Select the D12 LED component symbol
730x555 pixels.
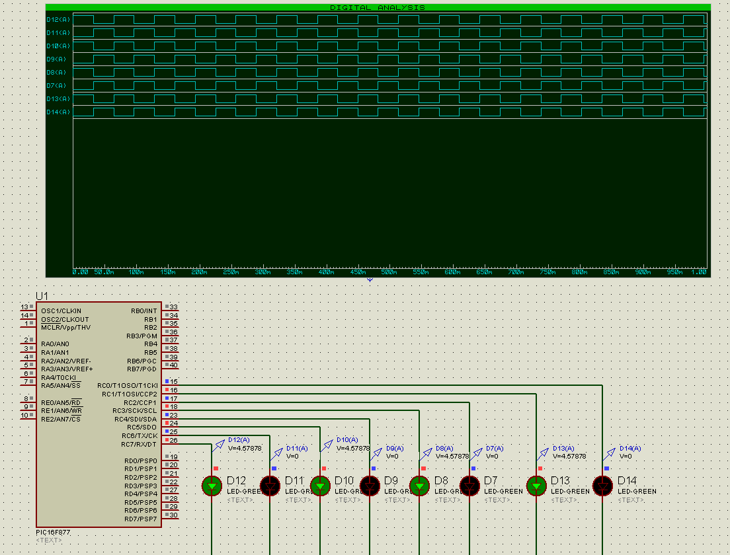coord(212,486)
